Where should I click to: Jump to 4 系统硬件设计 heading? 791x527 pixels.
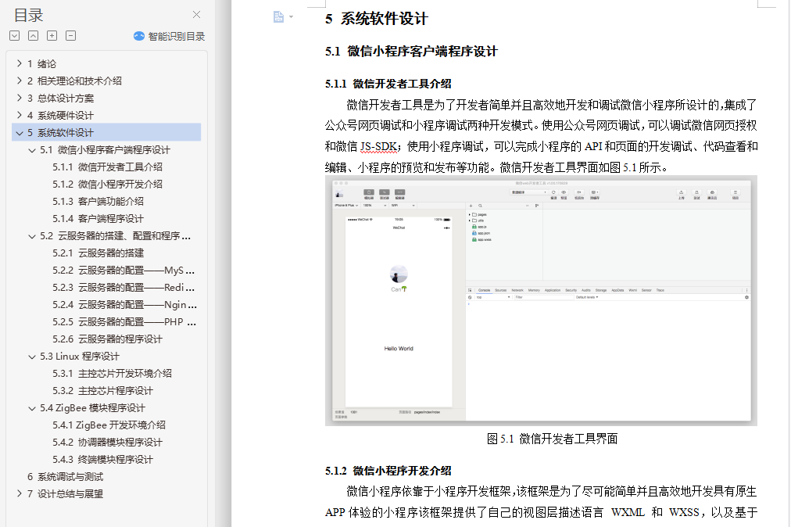point(60,115)
